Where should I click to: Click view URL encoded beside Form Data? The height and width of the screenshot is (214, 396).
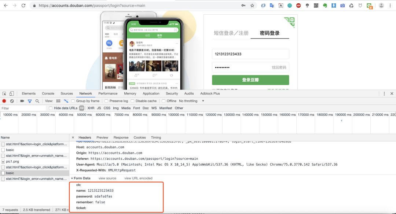click(138, 178)
